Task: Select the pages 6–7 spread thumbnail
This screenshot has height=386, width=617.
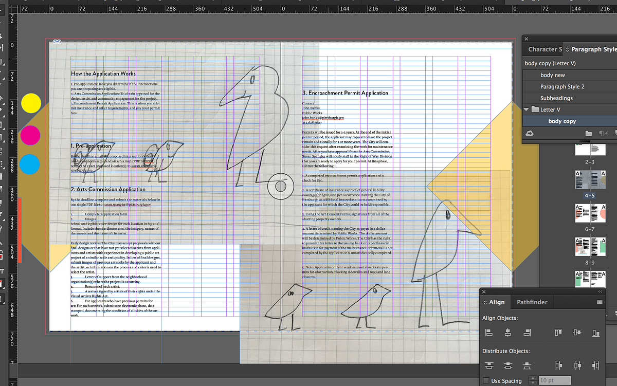Action: coord(589,213)
